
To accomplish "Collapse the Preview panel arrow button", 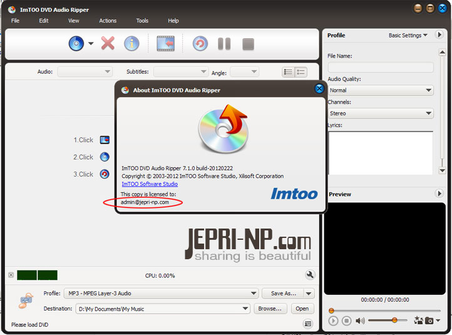I will tap(439, 193).
